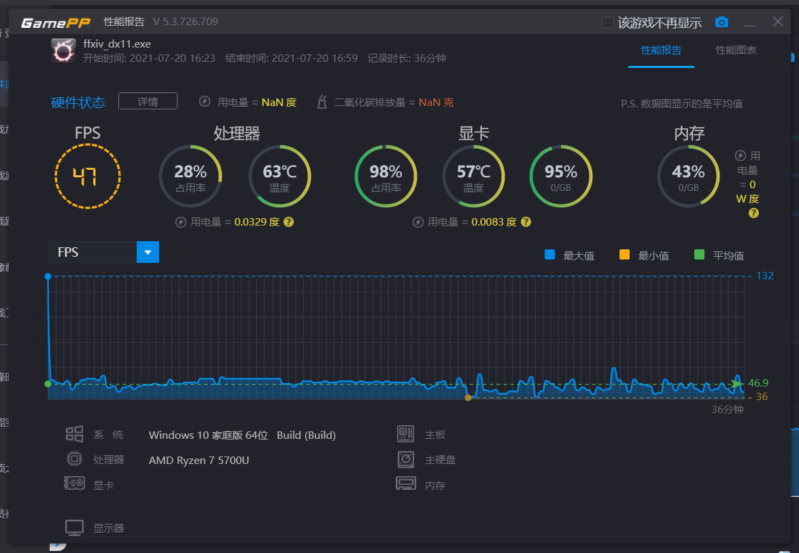Click the green 平均值 legend swatch
799x553 pixels.
point(699,255)
